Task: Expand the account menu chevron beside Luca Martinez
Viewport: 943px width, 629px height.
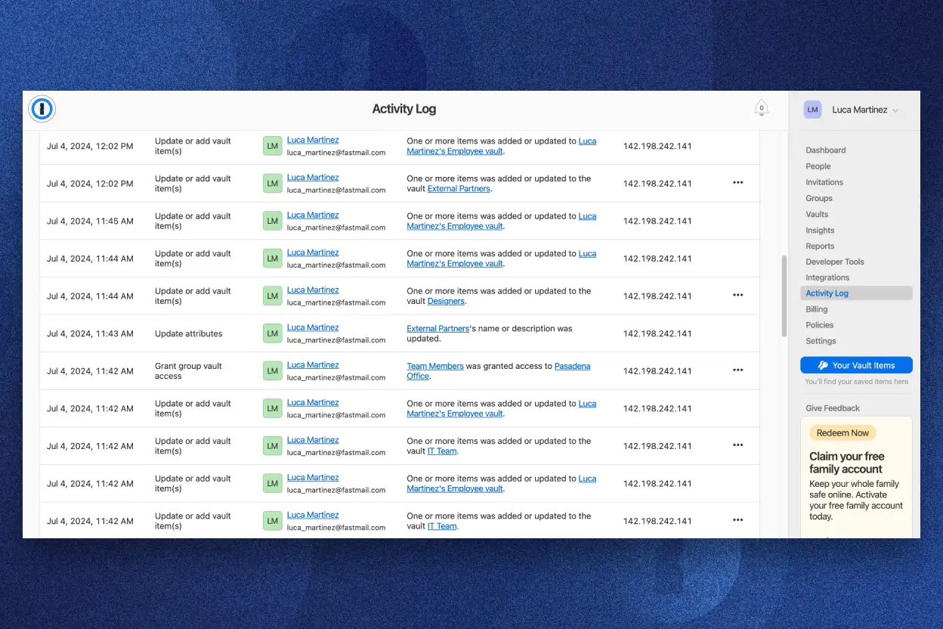Action: 896,110
